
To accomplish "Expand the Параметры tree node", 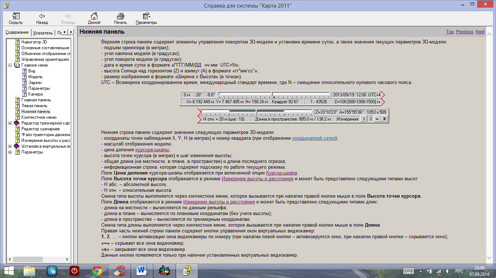I will click(x=10, y=152).
